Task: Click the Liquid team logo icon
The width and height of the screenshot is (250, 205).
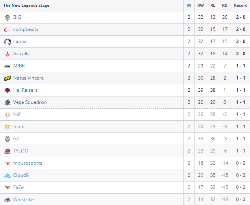Action: click(x=7, y=42)
